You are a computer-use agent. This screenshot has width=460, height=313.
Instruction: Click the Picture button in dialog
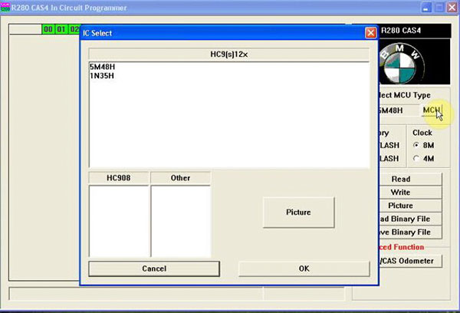click(298, 212)
